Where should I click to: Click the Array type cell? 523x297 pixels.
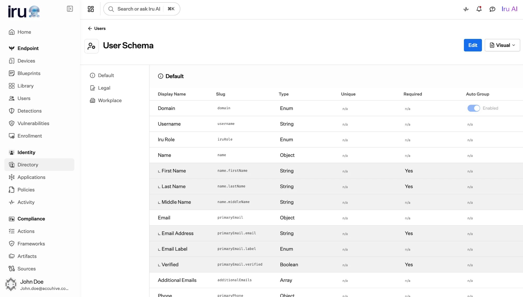[286, 280]
